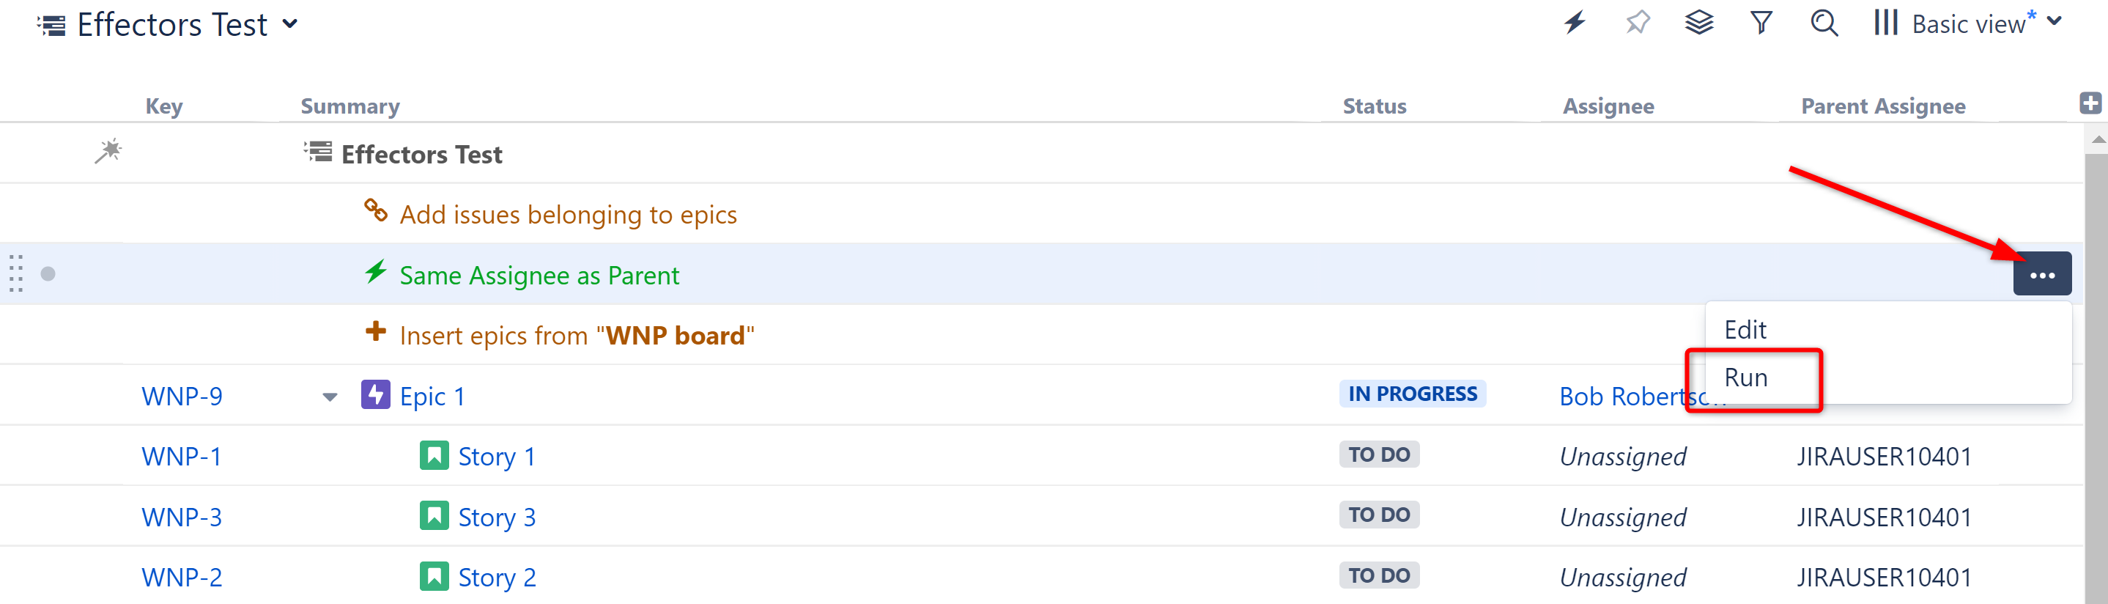
Task: Click the drag handle on Same Assignee row
Action: tap(15, 274)
